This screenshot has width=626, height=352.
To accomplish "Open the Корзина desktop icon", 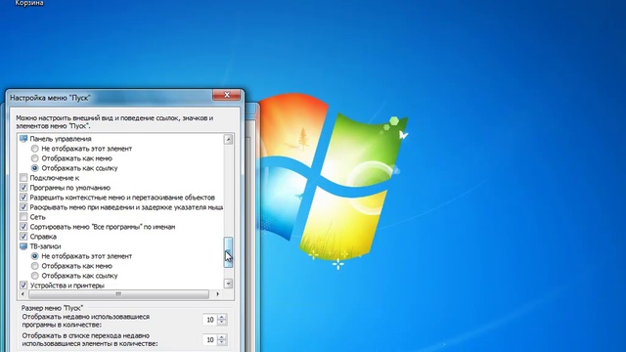I will point(29,3).
